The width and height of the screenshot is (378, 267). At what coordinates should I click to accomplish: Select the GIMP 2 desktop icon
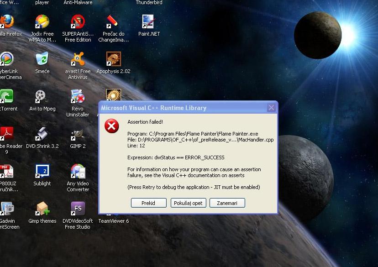(78, 135)
